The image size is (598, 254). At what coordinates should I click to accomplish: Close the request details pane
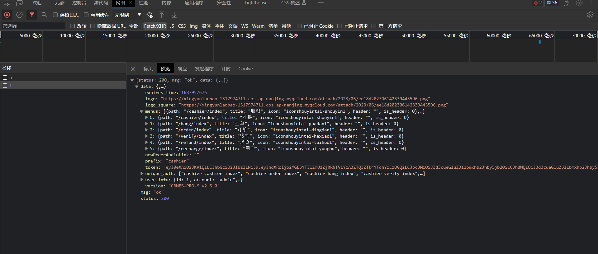[133, 69]
